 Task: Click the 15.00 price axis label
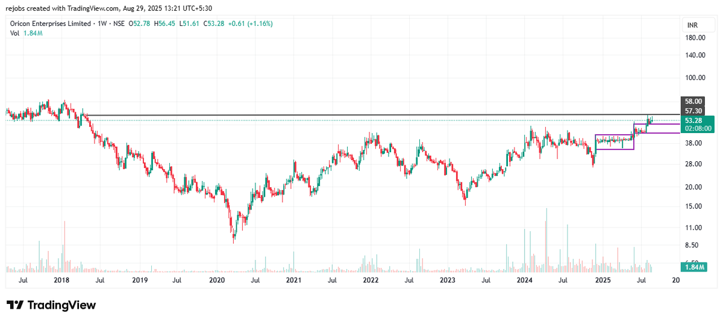tap(694, 206)
